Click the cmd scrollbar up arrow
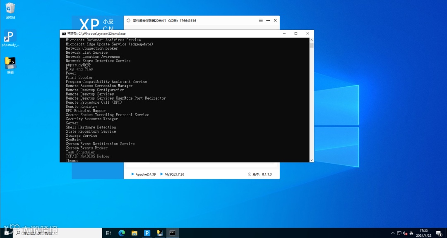The width and height of the screenshot is (447, 238). (311, 40)
